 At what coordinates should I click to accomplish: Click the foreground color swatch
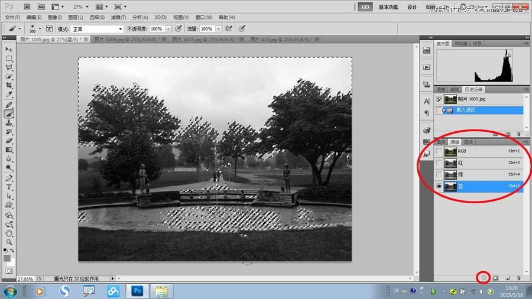coord(7,256)
